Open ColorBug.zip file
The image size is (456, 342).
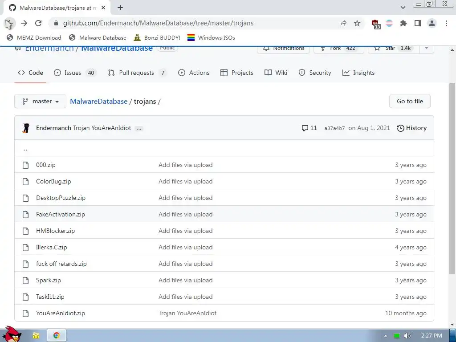point(53,182)
